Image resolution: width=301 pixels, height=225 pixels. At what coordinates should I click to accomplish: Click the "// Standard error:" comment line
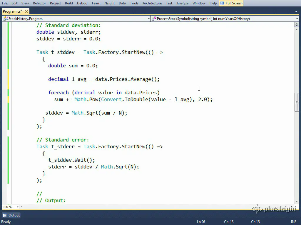[63, 140]
